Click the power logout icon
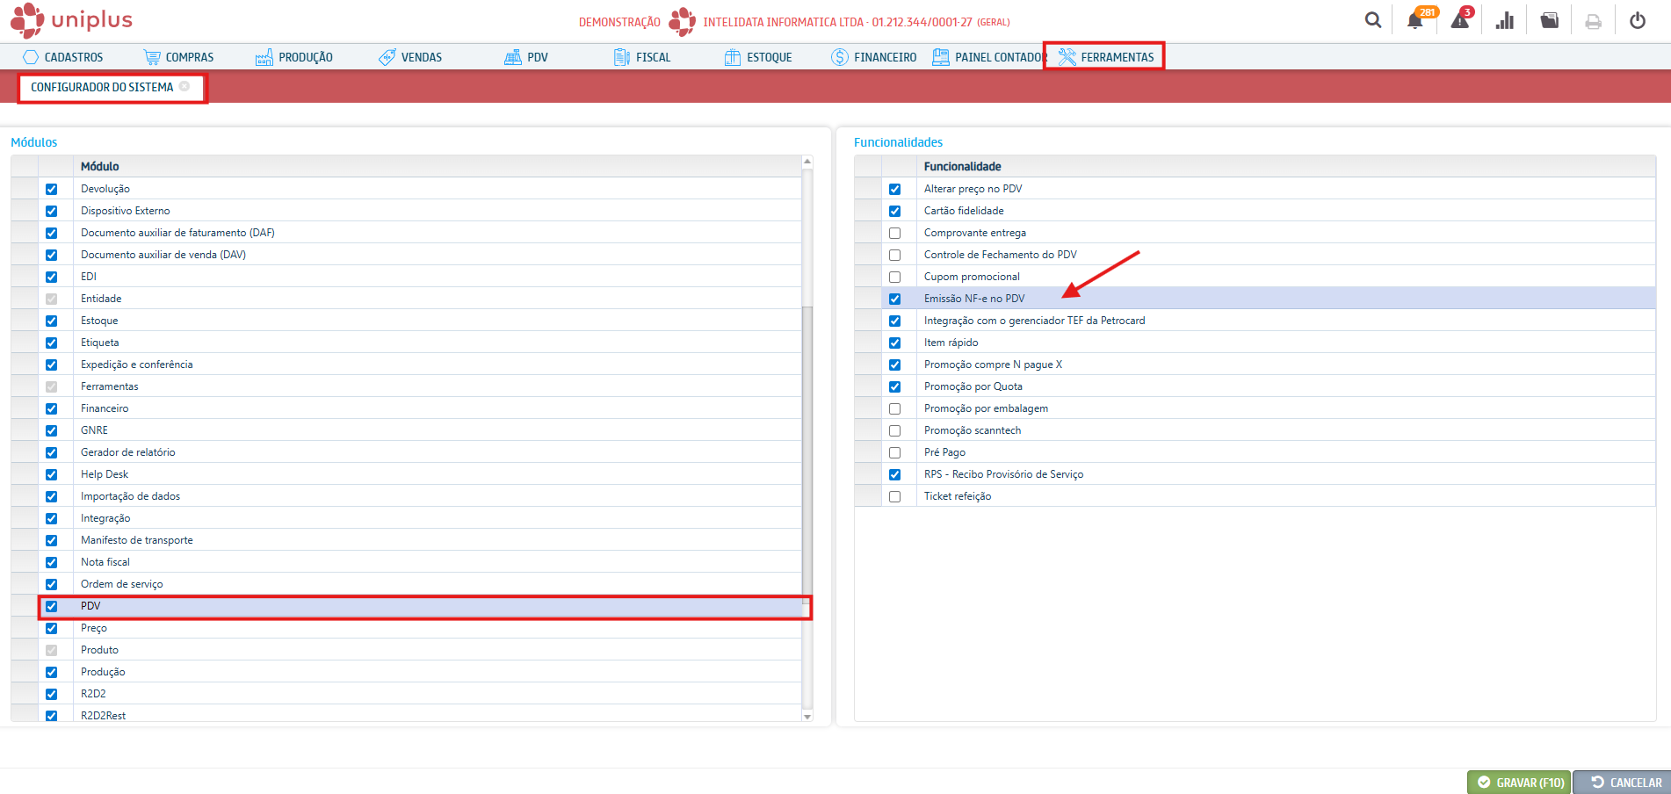 (1638, 21)
